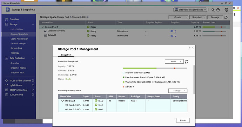The height and width of the screenshot is (127, 242).
Task: Click the Close button in management dialog
Action: tap(183, 120)
